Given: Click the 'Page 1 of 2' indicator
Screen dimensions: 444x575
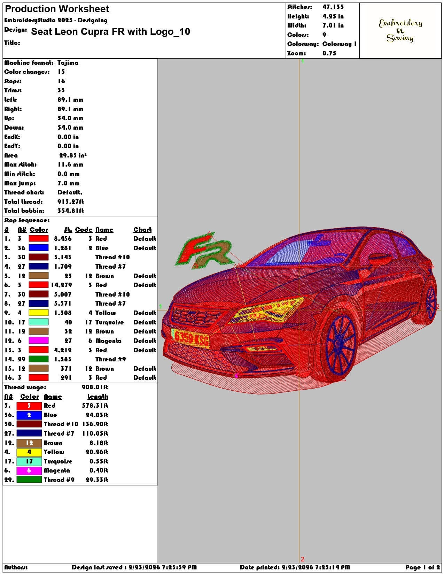Looking at the screenshot, I should tap(422, 567).
